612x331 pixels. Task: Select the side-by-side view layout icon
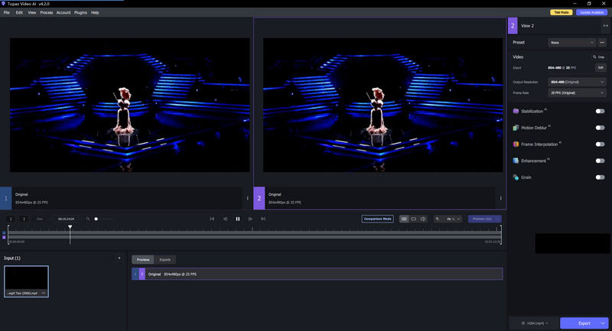point(404,219)
